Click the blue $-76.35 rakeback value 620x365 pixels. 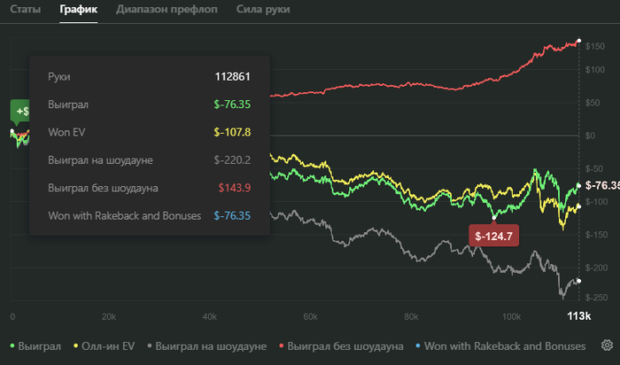click(232, 216)
